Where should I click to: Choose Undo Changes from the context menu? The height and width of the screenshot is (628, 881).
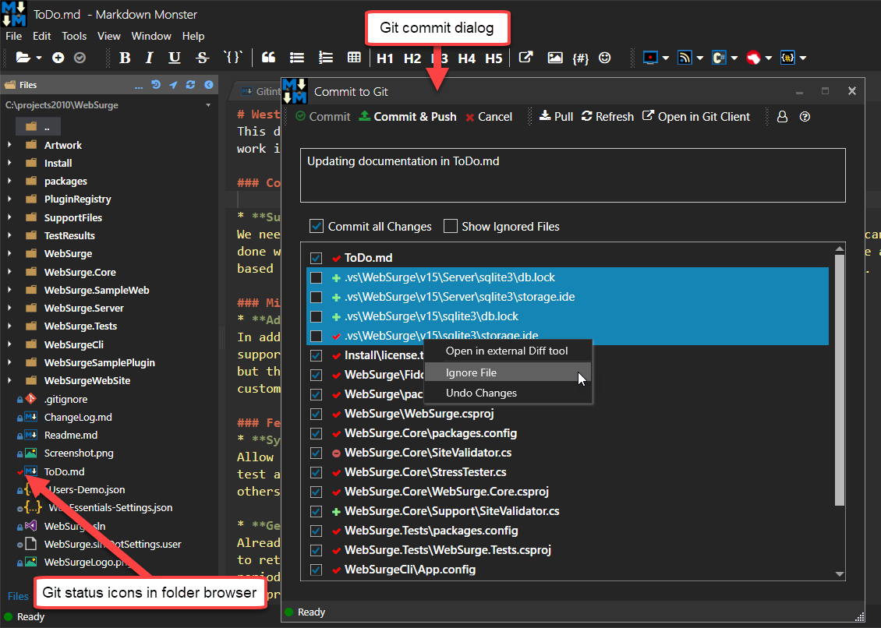tap(508, 393)
